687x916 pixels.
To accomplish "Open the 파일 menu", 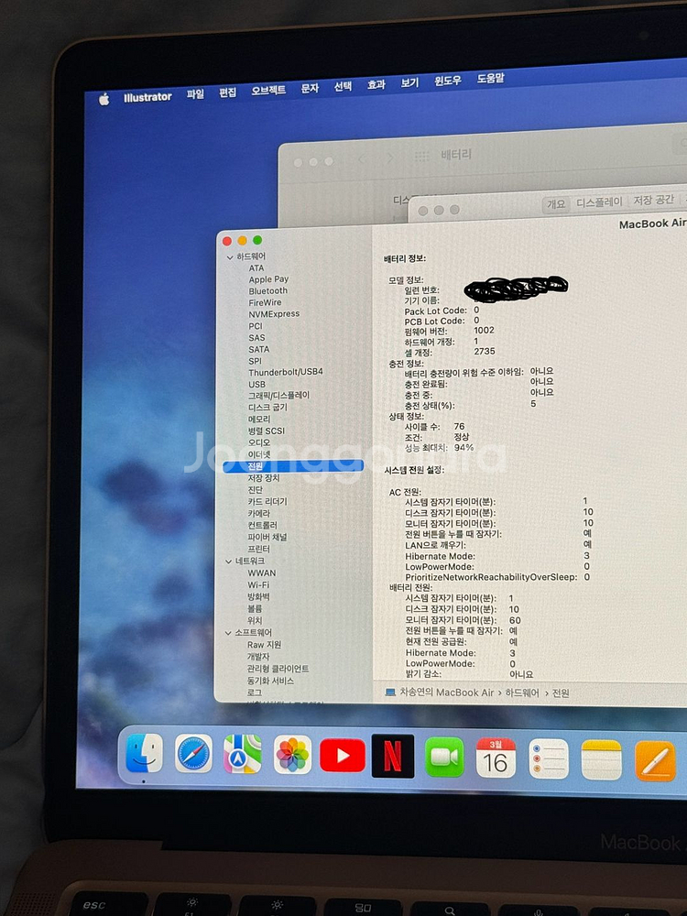I will pyautogui.click(x=195, y=94).
